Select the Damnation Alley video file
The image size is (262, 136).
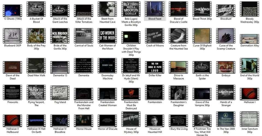pyautogui.click(x=249, y=39)
